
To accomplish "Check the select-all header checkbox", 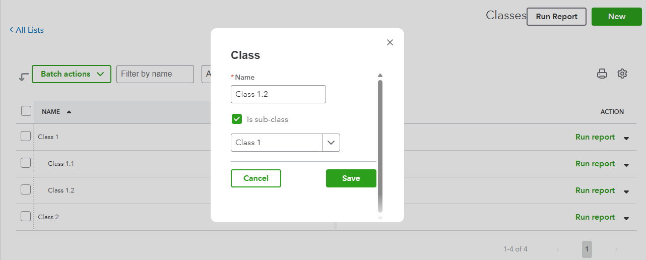I will 26,111.
